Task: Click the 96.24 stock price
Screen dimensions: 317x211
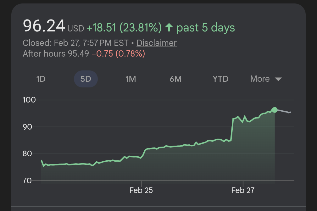Action: point(44,26)
